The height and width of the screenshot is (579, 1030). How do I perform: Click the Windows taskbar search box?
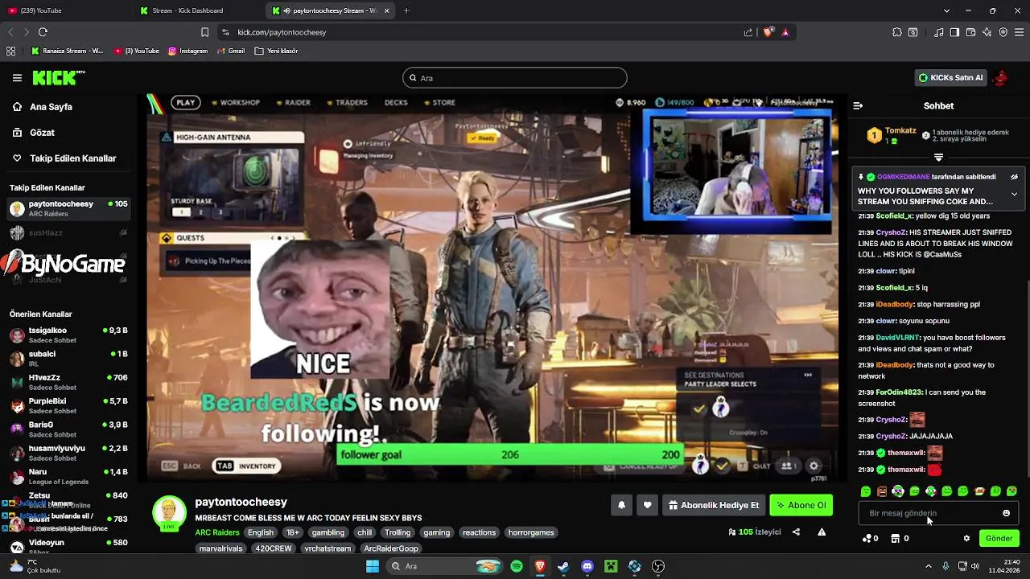pyautogui.click(x=444, y=566)
